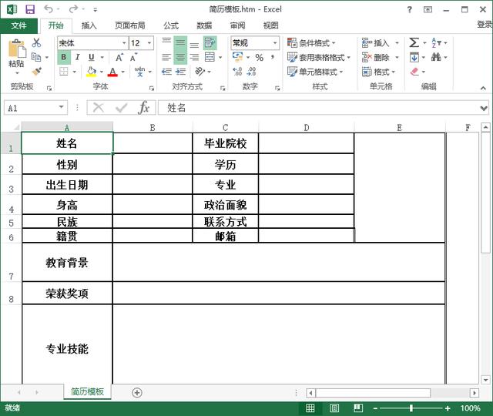Switch to Page Break Preview view
Image resolution: width=493 pixels, height=416 pixels.
(358, 408)
